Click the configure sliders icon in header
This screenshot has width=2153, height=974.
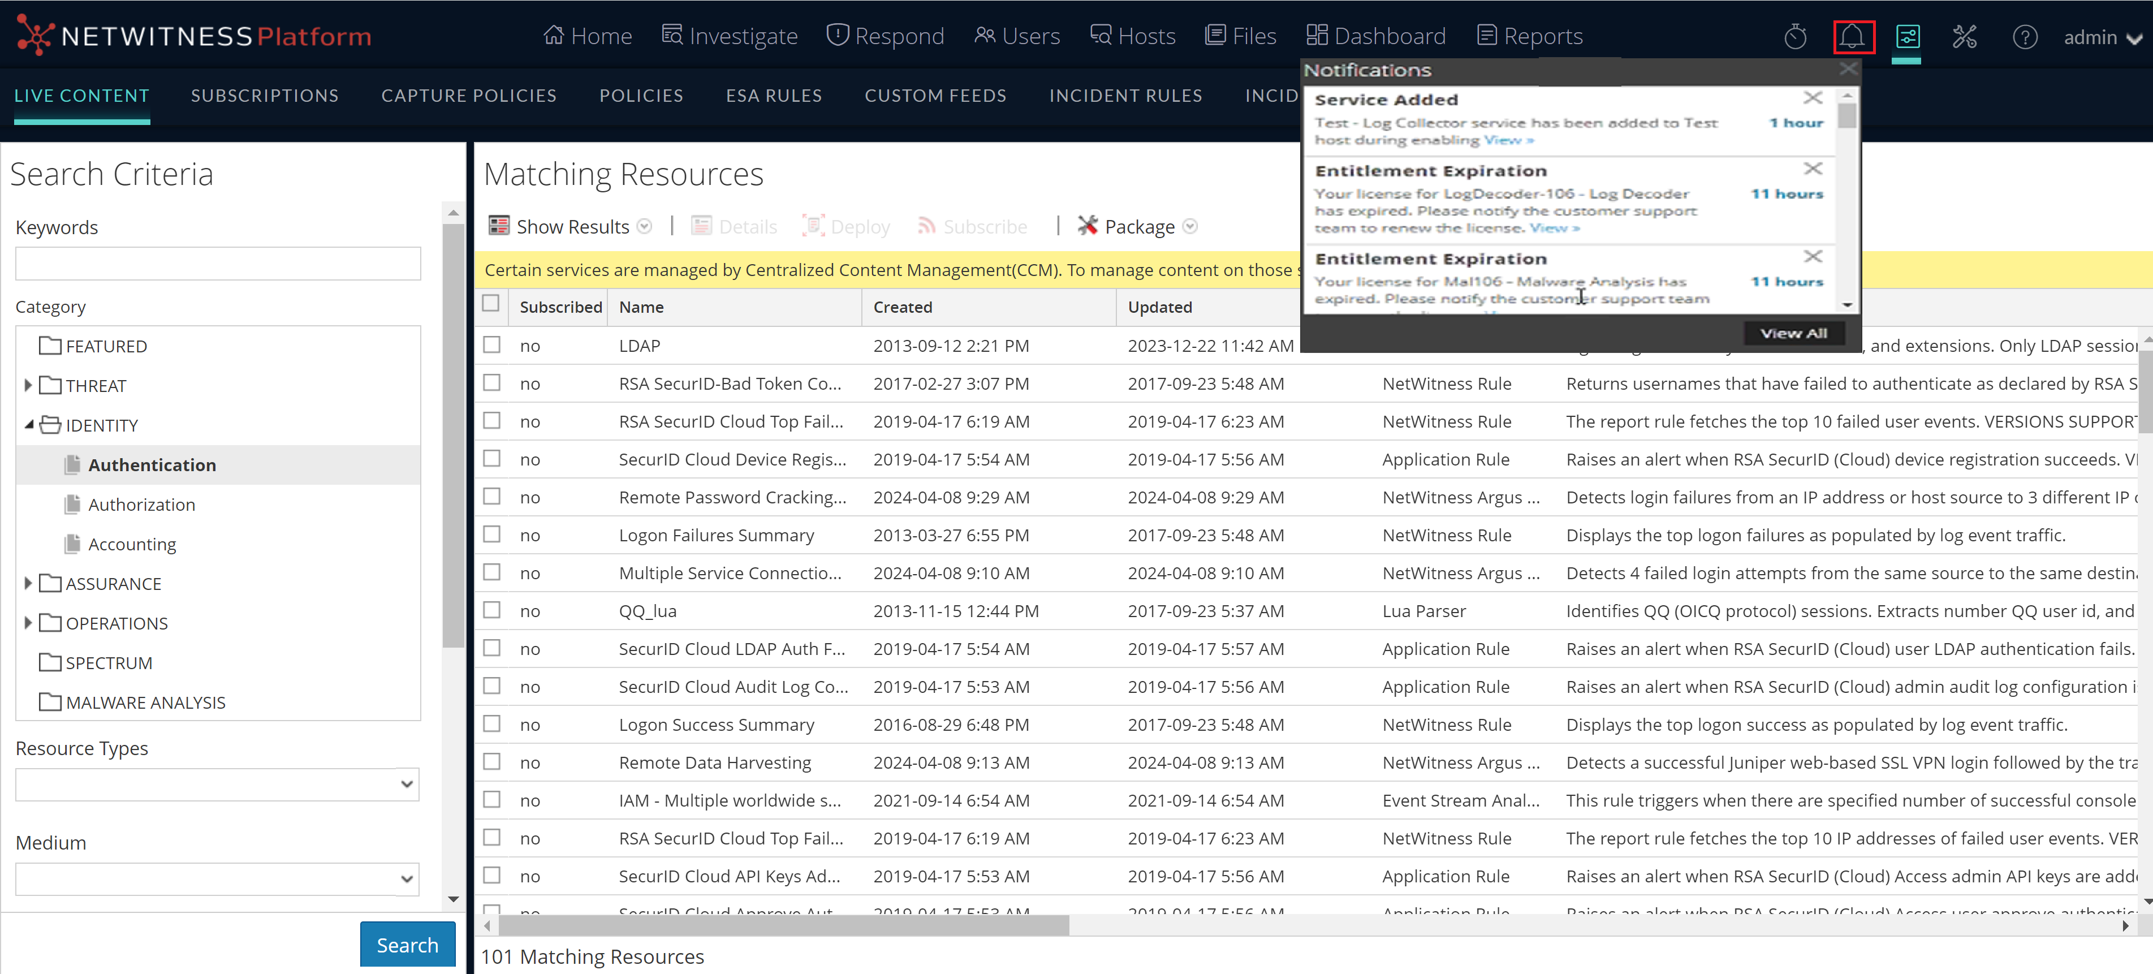point(1908,37)
